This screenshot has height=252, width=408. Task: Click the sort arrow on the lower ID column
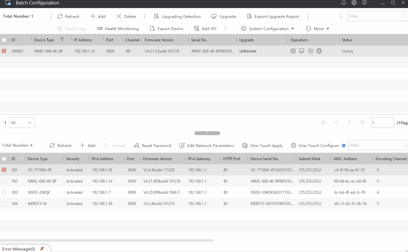tap(21, 159)
